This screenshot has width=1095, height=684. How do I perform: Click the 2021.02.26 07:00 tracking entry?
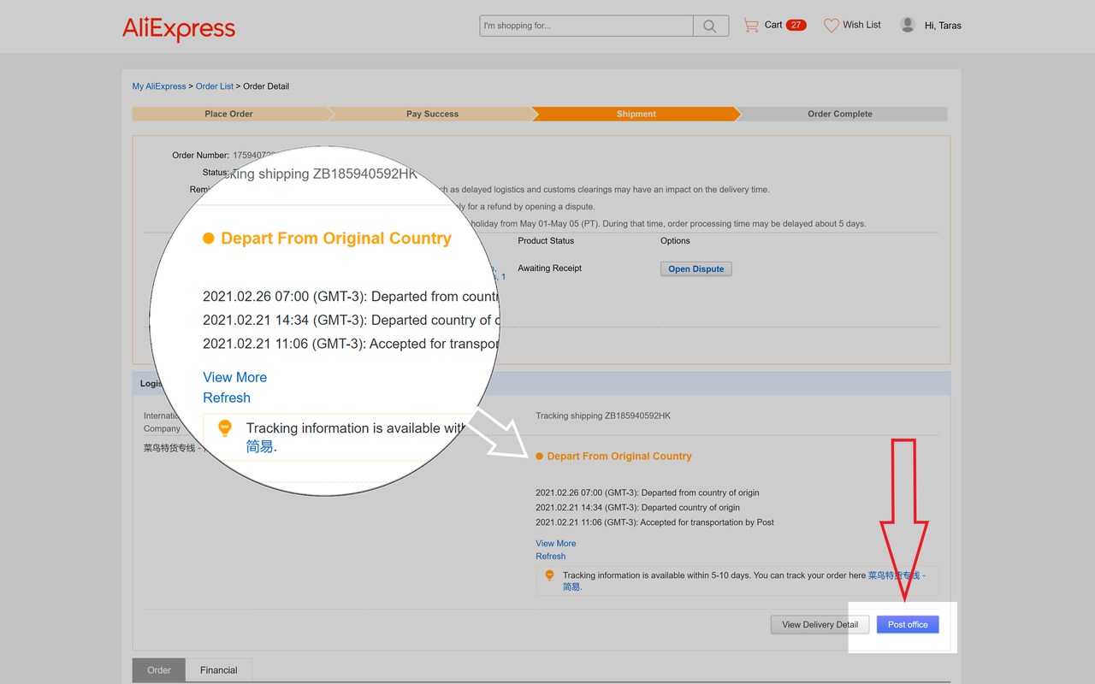coord(648,493)
